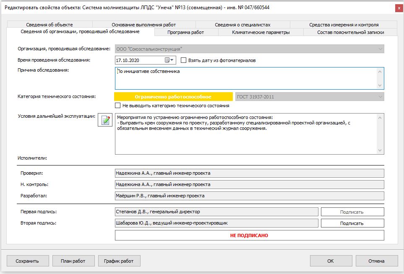Open the 'График работ' button

point(119,261)
